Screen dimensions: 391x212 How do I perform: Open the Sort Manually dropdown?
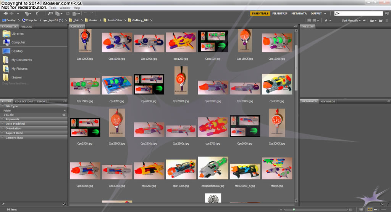click(351, 21)
